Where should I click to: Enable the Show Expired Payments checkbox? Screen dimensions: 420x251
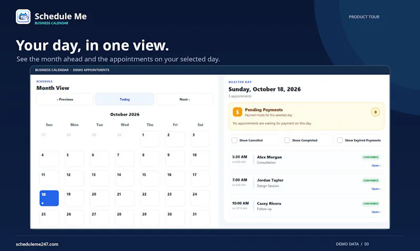(x=340, y=140)
